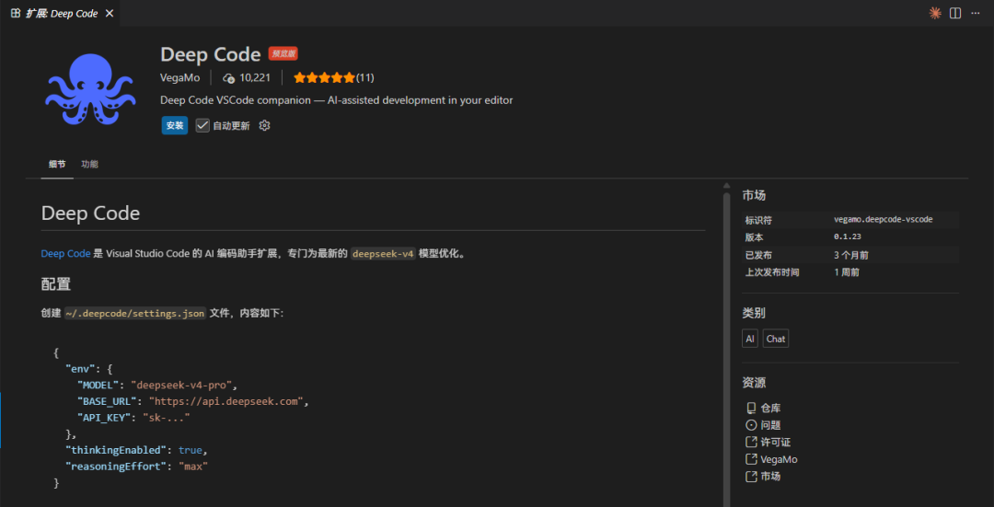Click the deepseek-v4 inline code text
This screenshot has width=994, height=507.
point(384,254)
